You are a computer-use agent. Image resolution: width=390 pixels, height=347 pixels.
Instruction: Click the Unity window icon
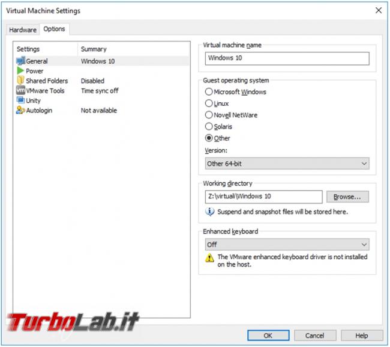click(20, 100)
